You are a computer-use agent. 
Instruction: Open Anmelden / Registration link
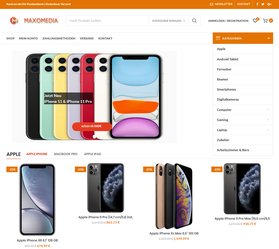tap(228, 21)
